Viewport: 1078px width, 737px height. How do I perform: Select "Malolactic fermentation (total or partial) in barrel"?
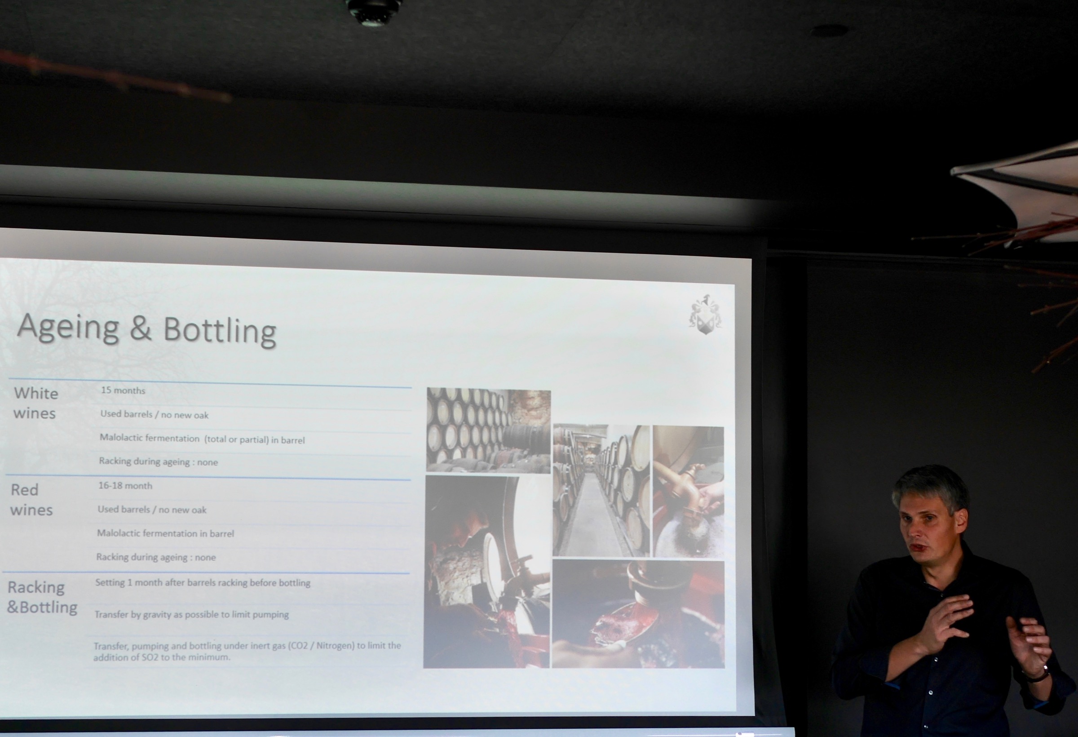click(202, 439)
